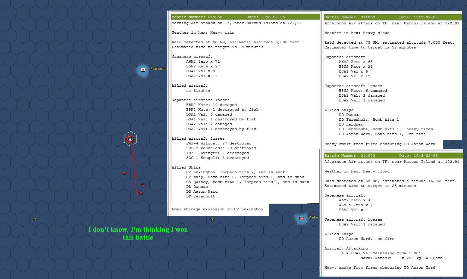Click the 'no flights' Allied aircraft line
The width and height of the screenshot is (467, 279).
pos(198,90)
